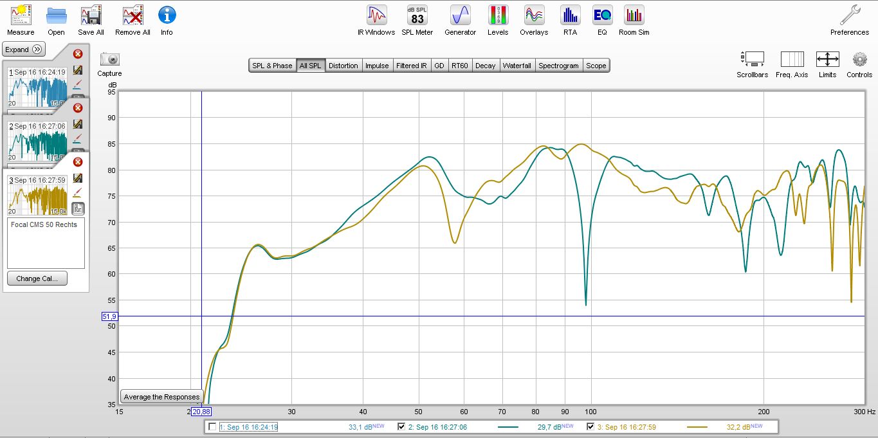Click the 51,9 dB cursor readout
The width and height of the screenshot is (878, 438).
109,316
